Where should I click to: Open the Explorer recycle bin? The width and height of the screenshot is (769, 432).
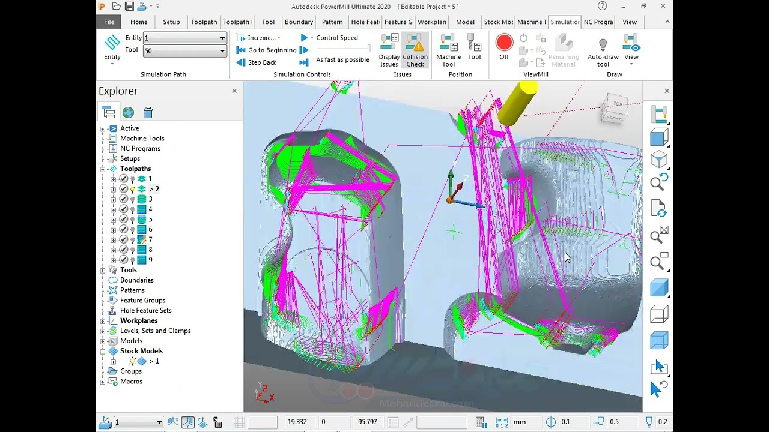[x=148, y=112]
